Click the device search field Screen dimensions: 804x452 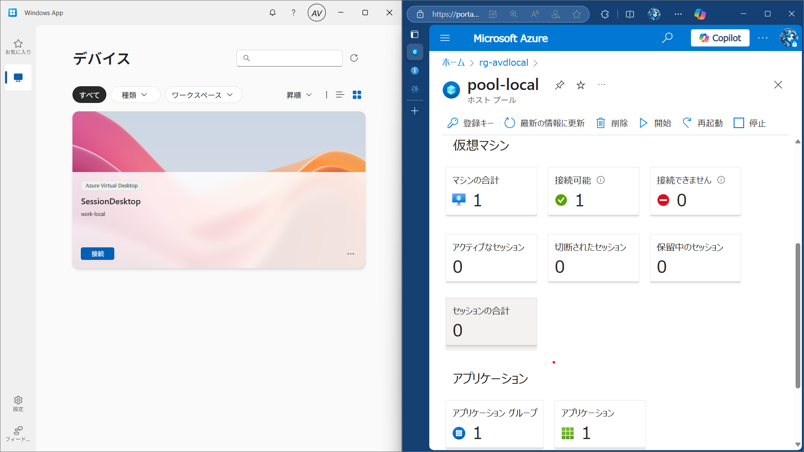click(x=290, y=58)
